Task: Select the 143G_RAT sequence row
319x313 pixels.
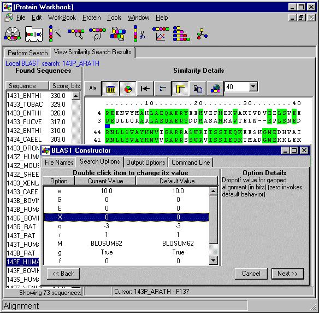Action: pos(23,227)
